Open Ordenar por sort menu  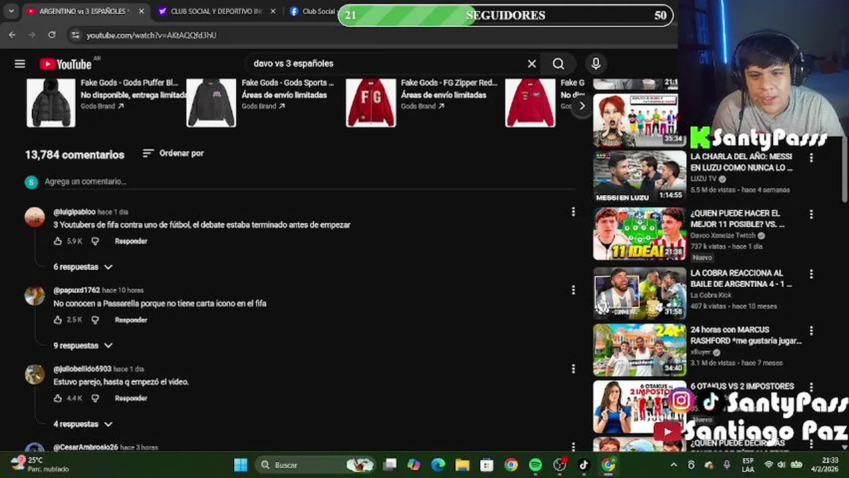coord(173,153)
